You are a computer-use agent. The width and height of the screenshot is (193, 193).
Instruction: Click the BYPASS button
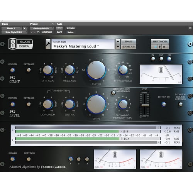(71, 28)
